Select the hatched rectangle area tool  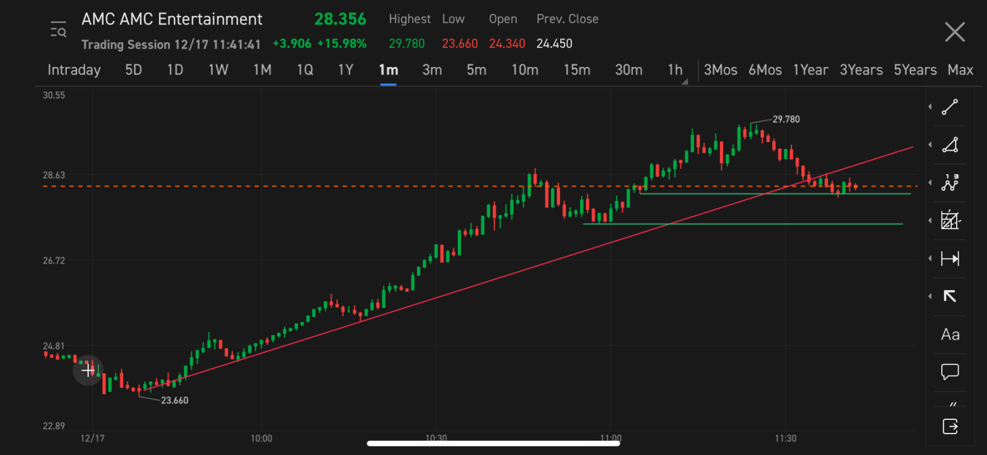[950, 220]
